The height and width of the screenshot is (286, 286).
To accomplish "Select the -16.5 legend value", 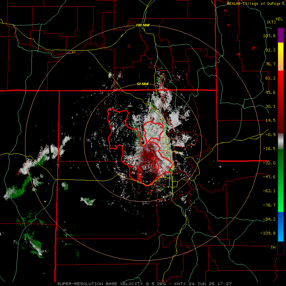I will [x=269, y=149].
